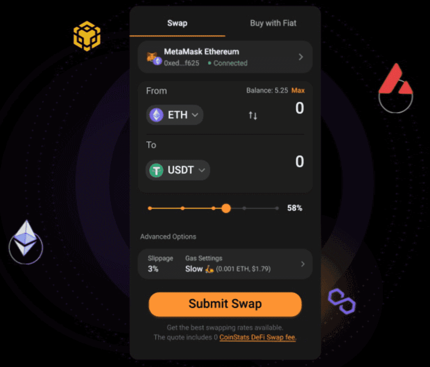
Task: Click the BNB cube logo icon
Action: click(x=87, y=36)
